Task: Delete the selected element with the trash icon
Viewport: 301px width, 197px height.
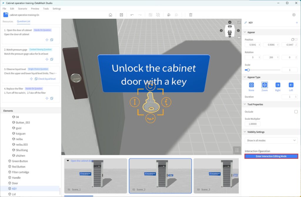Action: (191, 15)
